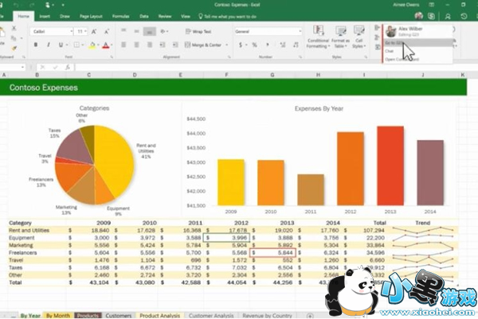Click the Share person icon
The height and width of the screenshot is (319, 478).
(x=448, y=17)
